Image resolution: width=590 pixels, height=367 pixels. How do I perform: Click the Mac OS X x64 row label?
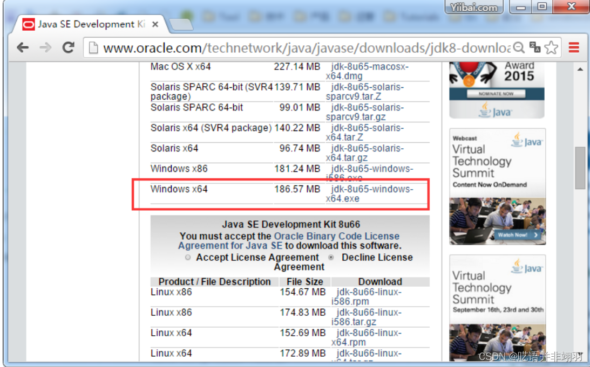181,67
